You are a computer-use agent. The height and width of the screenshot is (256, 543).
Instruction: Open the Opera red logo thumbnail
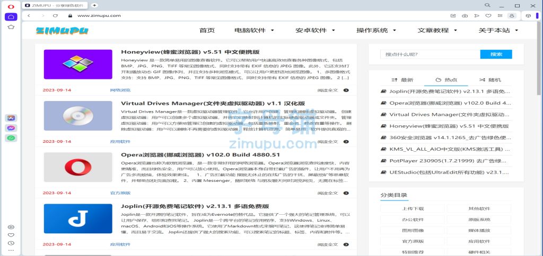78,167
